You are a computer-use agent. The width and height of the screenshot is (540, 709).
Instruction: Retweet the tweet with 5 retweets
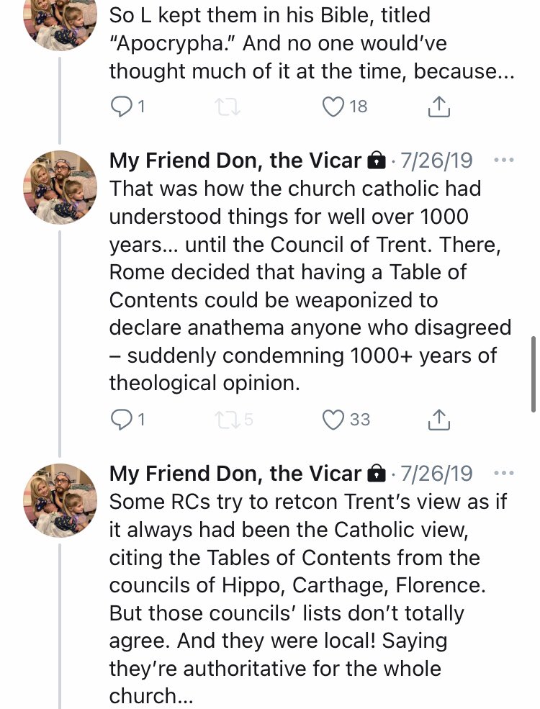click(227, 419)
